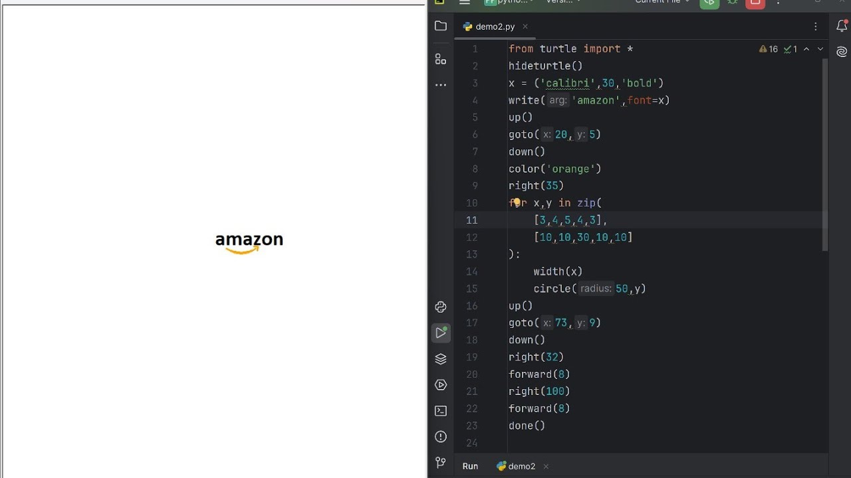Image resolution: width=851 pixels, height=478 pixels.
Task: Click the 'right(35)' code line
Action: coord(536,186)
